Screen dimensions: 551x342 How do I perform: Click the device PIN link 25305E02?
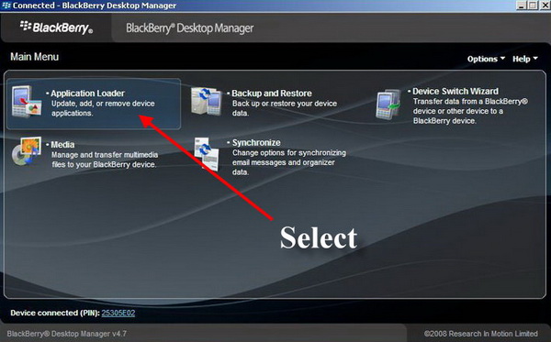tap(118, 313)
